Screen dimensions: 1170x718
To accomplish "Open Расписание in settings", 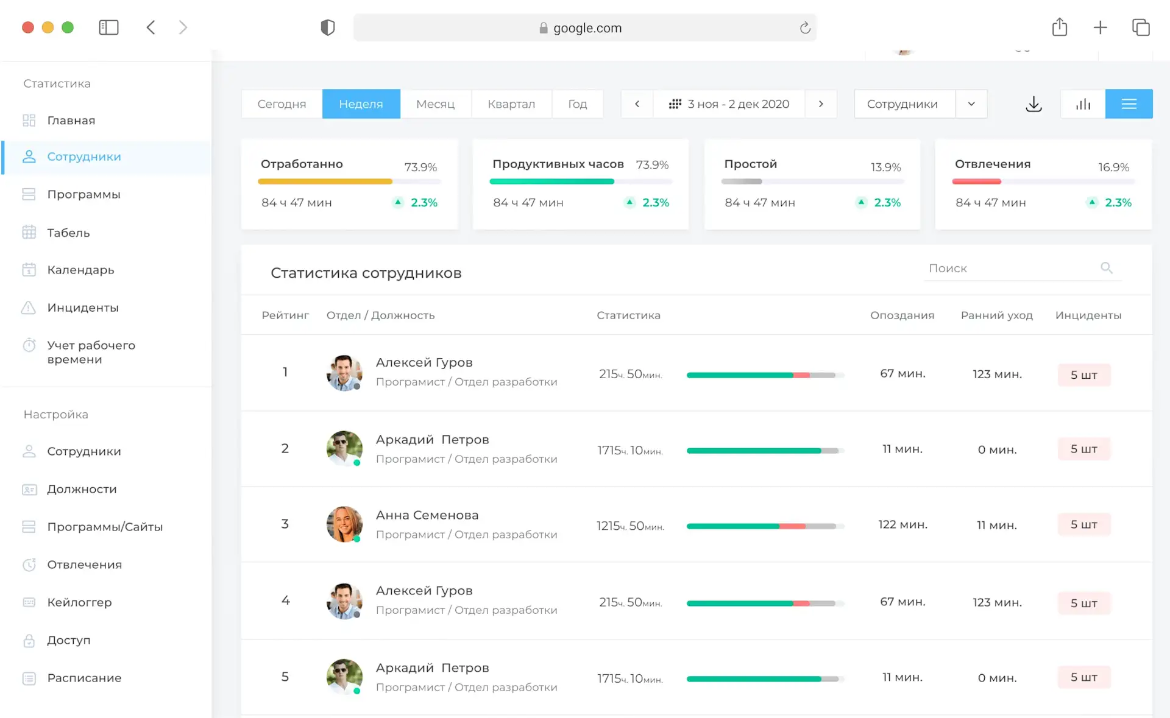I will (84, 678).
